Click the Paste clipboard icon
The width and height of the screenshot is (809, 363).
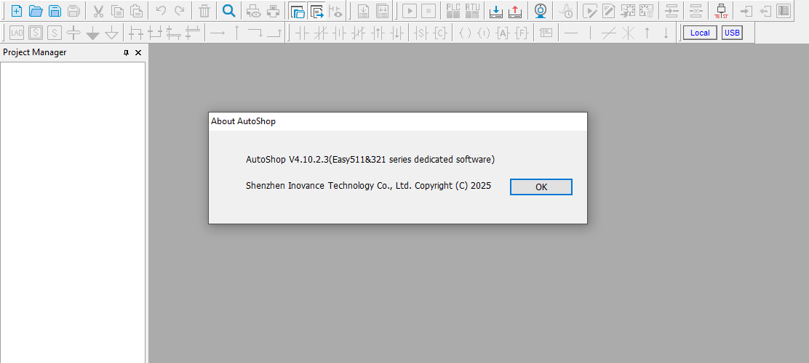tap(136, 11)
